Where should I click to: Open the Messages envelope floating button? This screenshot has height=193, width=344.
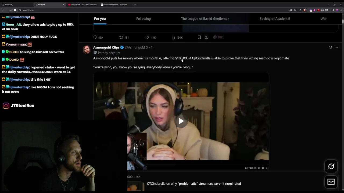[331, 182]
